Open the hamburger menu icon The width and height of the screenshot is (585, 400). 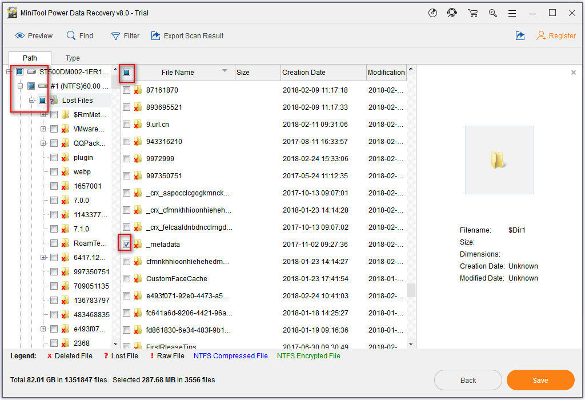pos(512,14)
